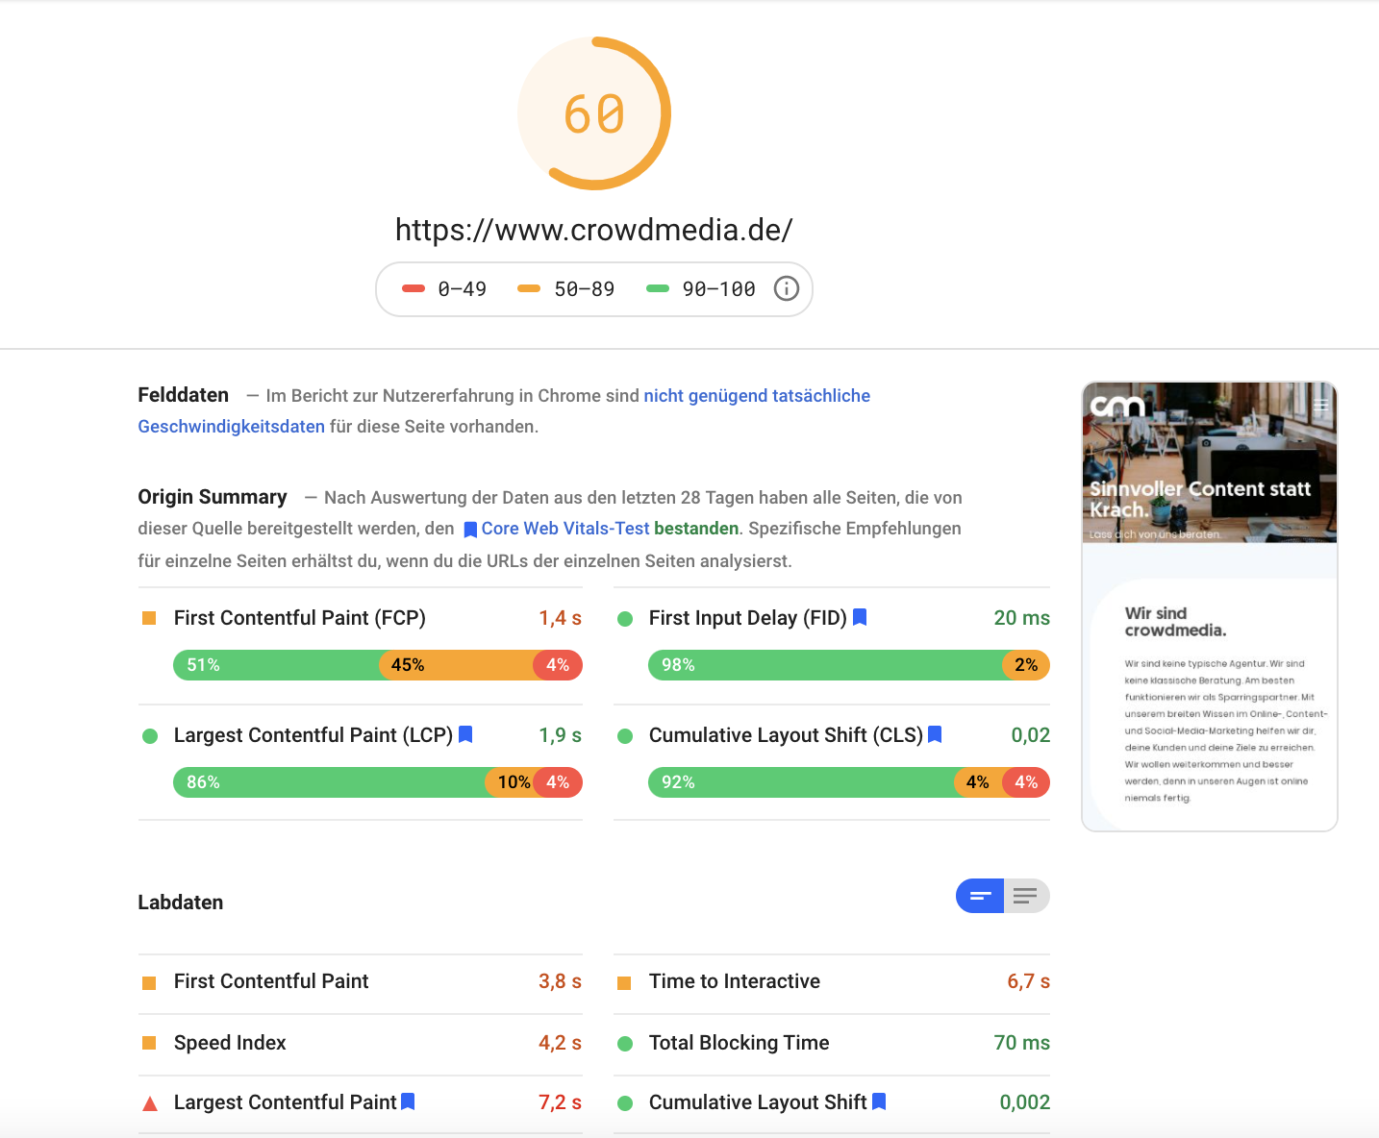1379x1138 pixels.
Task: Click the Origin Summary heading
Action: pos(213,496)
